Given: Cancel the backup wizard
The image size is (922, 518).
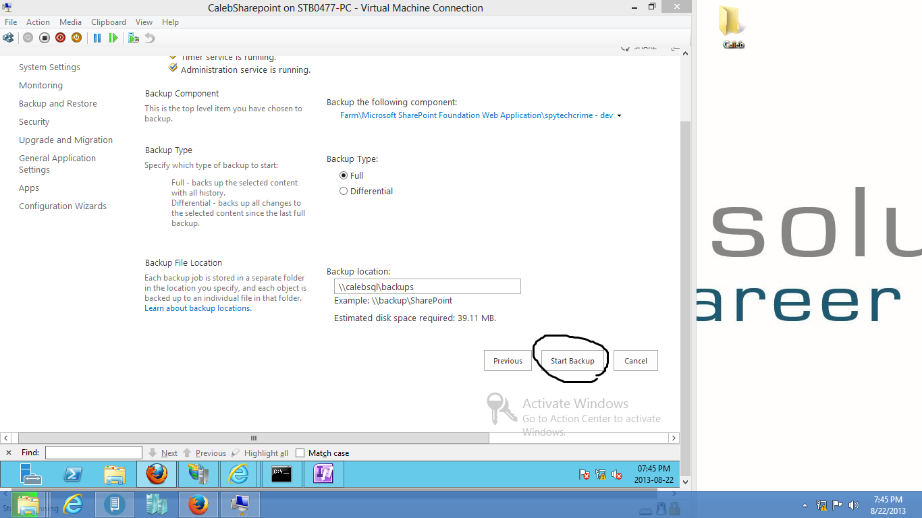Looking at the screenshot, I should coord(636,361).
